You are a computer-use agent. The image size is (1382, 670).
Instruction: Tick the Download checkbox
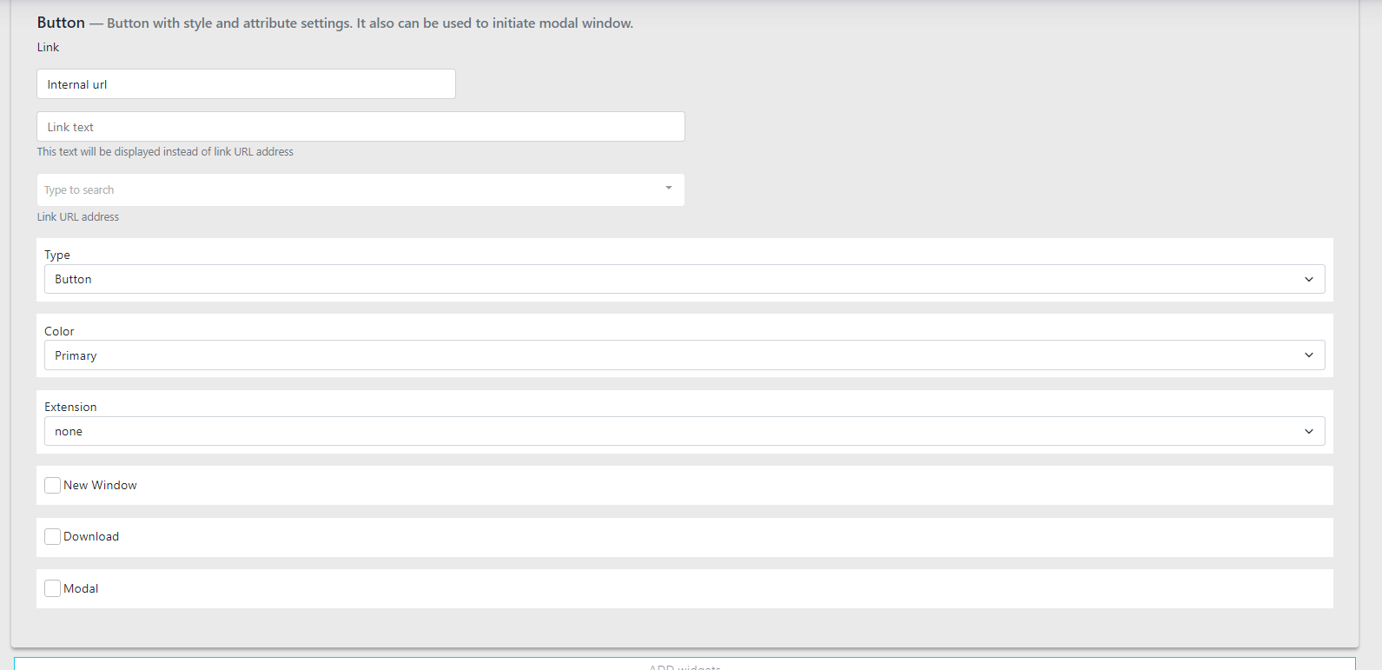(53, 536)
